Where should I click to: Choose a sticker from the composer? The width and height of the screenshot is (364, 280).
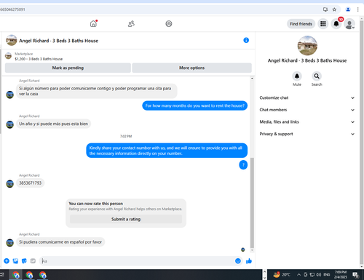pyautogui.click(x=24, y=261)
